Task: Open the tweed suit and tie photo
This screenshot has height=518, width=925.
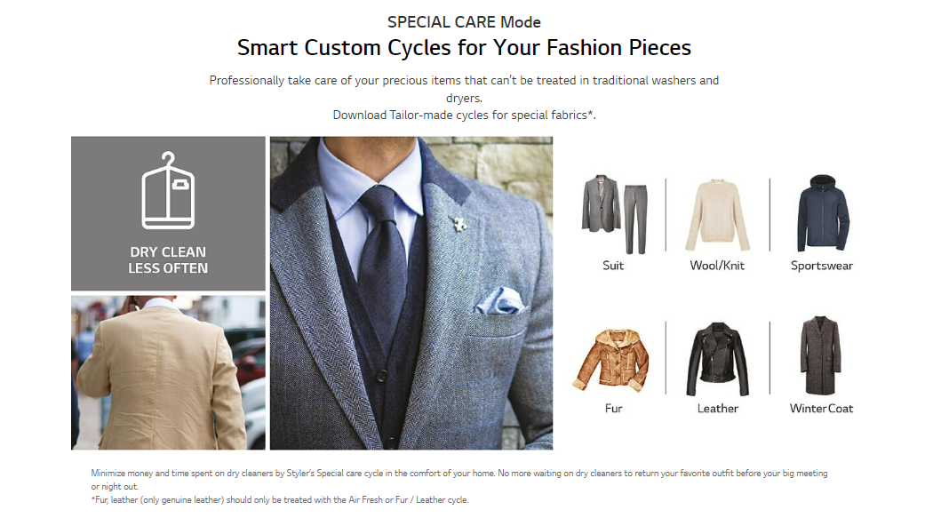Action: (411, 293)
